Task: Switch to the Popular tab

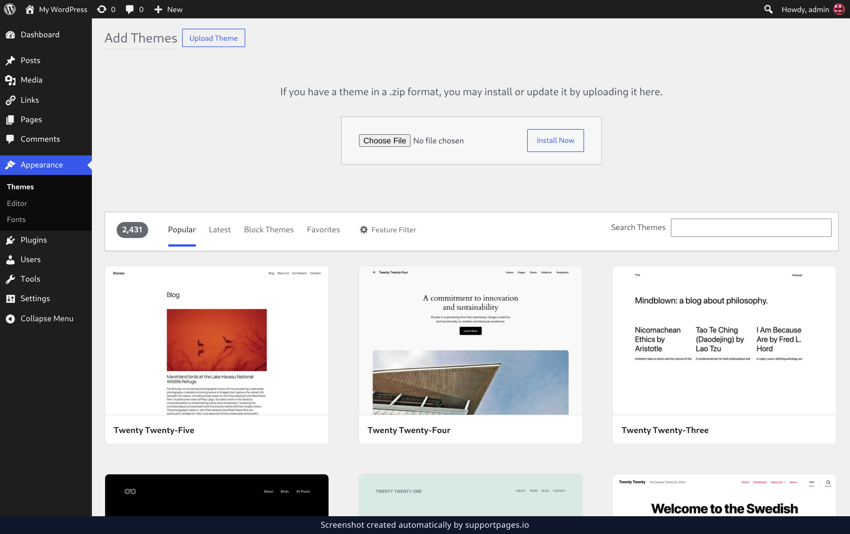Action: click(182, 229)
